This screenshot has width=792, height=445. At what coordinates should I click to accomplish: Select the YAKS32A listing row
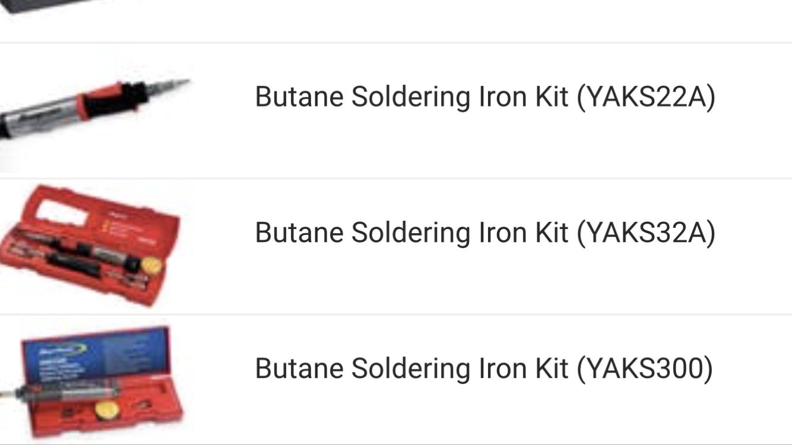point(396,243)
